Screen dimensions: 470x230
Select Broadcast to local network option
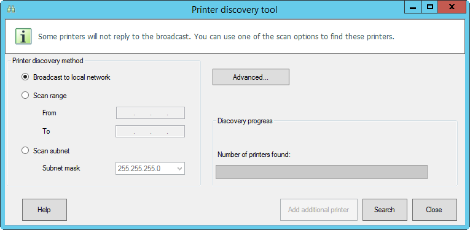click(x=25, y=77)
